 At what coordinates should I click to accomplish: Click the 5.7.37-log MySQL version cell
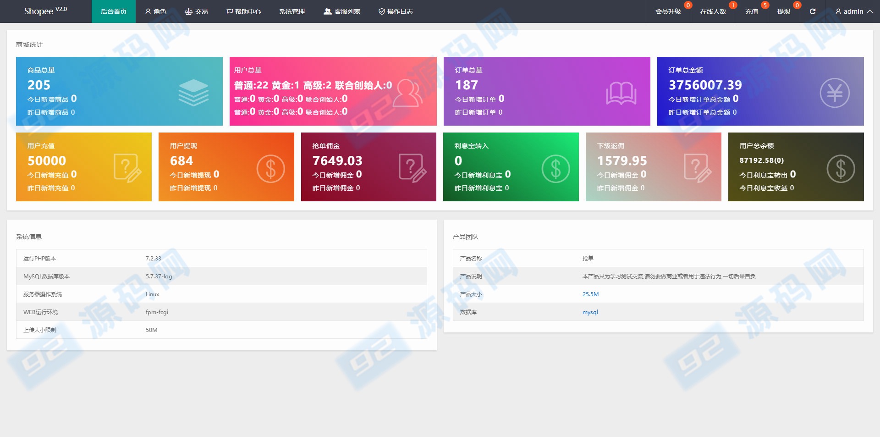click(159, 277)
